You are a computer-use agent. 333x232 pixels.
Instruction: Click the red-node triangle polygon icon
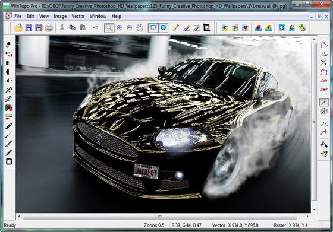(323, 54)
